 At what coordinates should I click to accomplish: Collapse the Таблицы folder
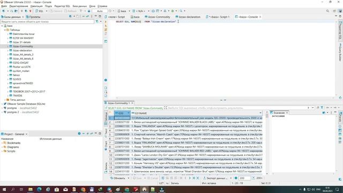coord(5,30)
